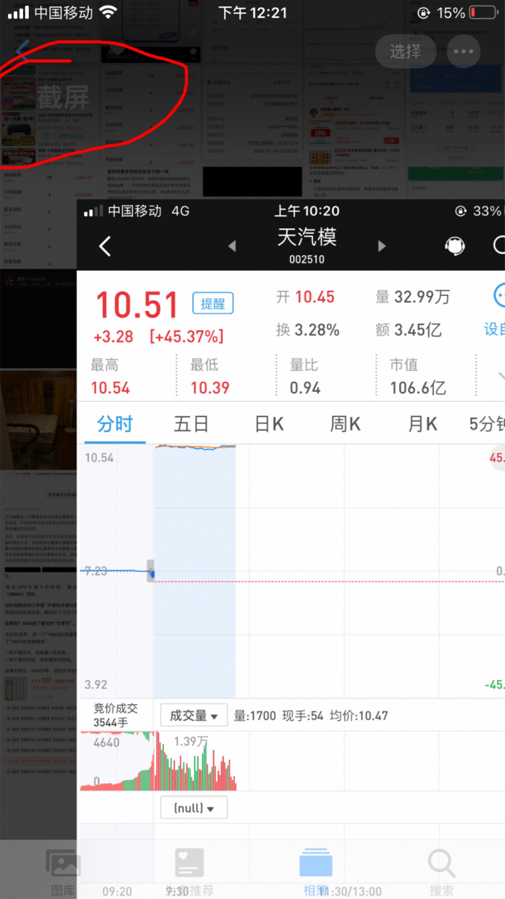
Task: Go to previous stock with left triangle
Action: tap(232, 246)
